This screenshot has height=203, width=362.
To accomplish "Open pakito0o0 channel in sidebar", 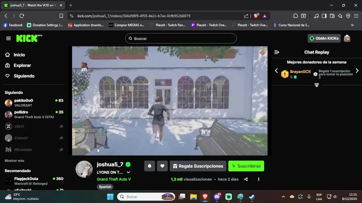I will pos(34,103).
